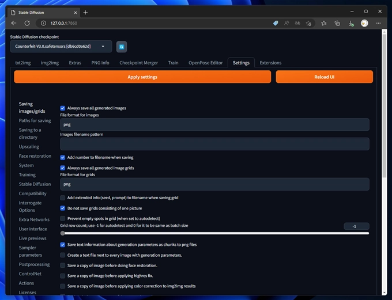Open the Actions settings section

(x=27, y=283)
